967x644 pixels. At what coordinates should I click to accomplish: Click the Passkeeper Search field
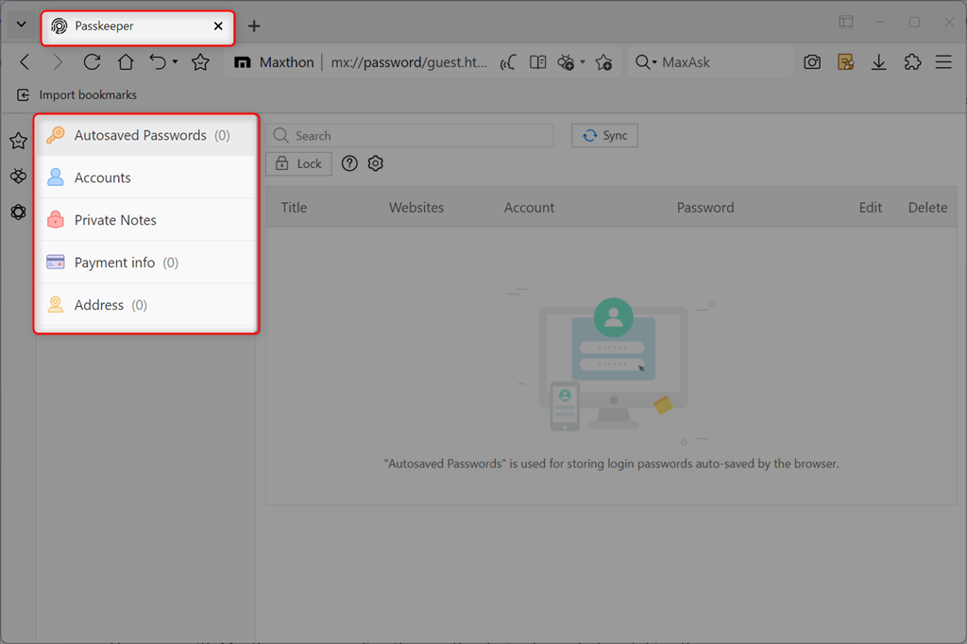(x=410, y=136)
